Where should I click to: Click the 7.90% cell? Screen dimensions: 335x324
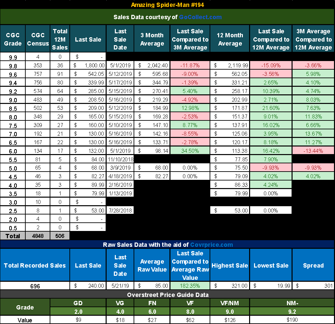coord(271,159)
